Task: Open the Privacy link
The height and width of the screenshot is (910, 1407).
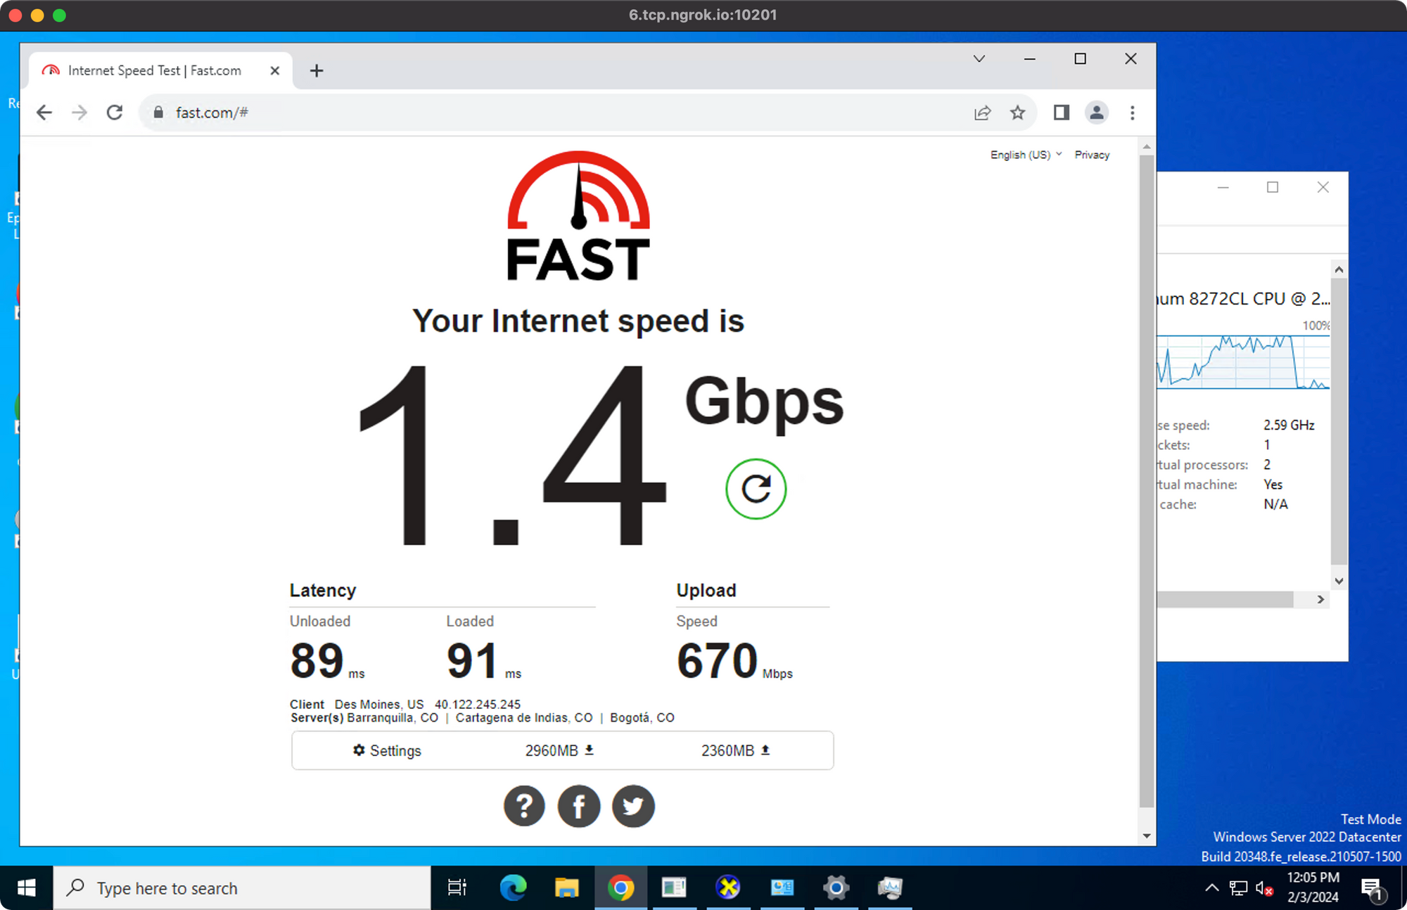Action: click(x=1092, y=155)
